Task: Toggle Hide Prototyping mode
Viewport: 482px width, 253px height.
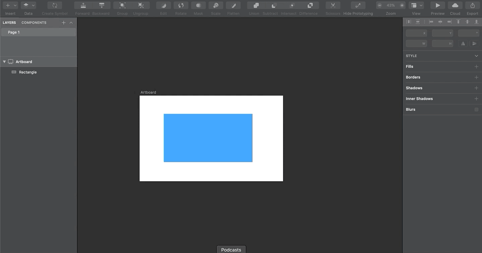Action: (358, 5)
